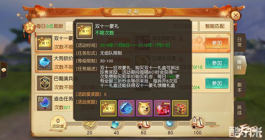Viewport: 265px width, 140px height.
Task: Open the 挑战 tab
Action: coord(239,110)
